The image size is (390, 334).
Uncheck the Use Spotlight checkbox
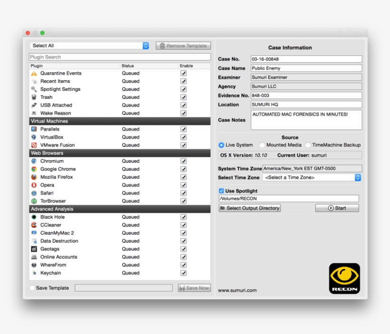point(221,191)
